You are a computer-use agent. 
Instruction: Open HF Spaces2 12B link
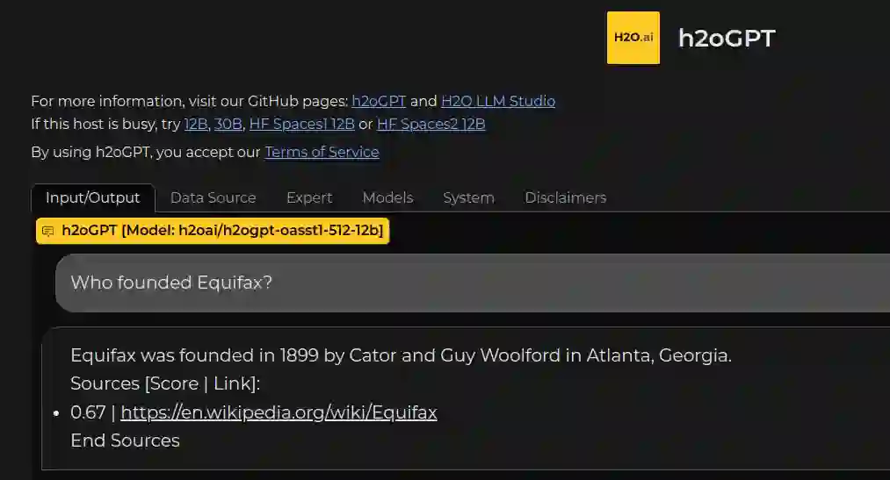[x=431, y=125]
